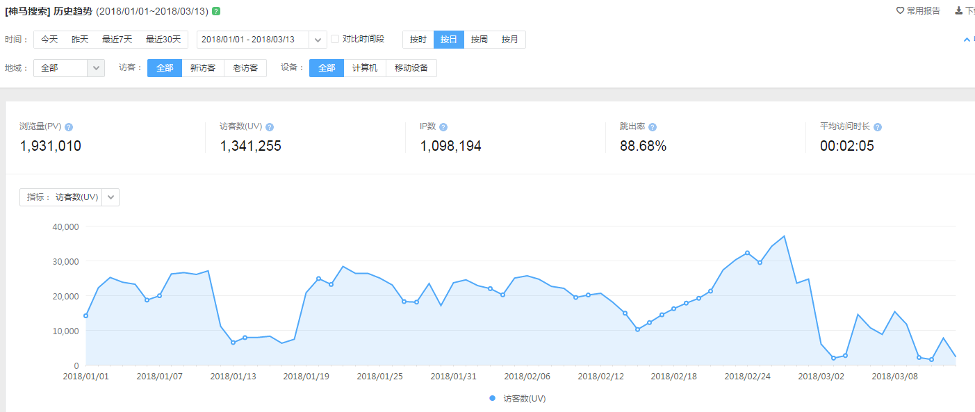The width and height of the screenshot is (975, 412).
Task: Switch to 按月 monthly view
Action: click(510, 40)
